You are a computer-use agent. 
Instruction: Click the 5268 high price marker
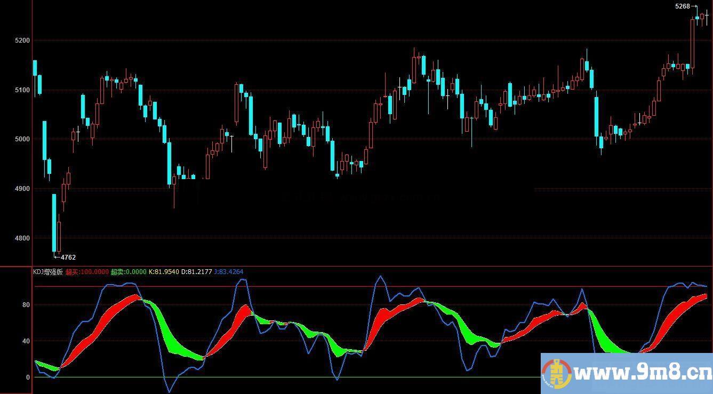click(682, 6)
